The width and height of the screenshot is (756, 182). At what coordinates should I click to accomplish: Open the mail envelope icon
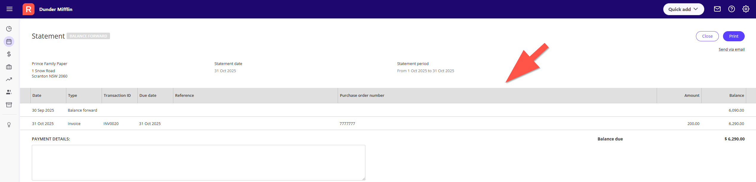(x=717, y=9)
